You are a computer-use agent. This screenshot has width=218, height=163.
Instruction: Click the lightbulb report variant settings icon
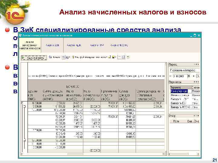73,57
